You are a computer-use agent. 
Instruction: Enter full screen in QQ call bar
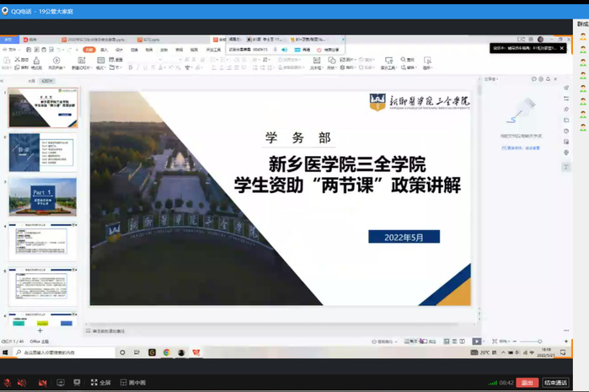tap(100, 383)
